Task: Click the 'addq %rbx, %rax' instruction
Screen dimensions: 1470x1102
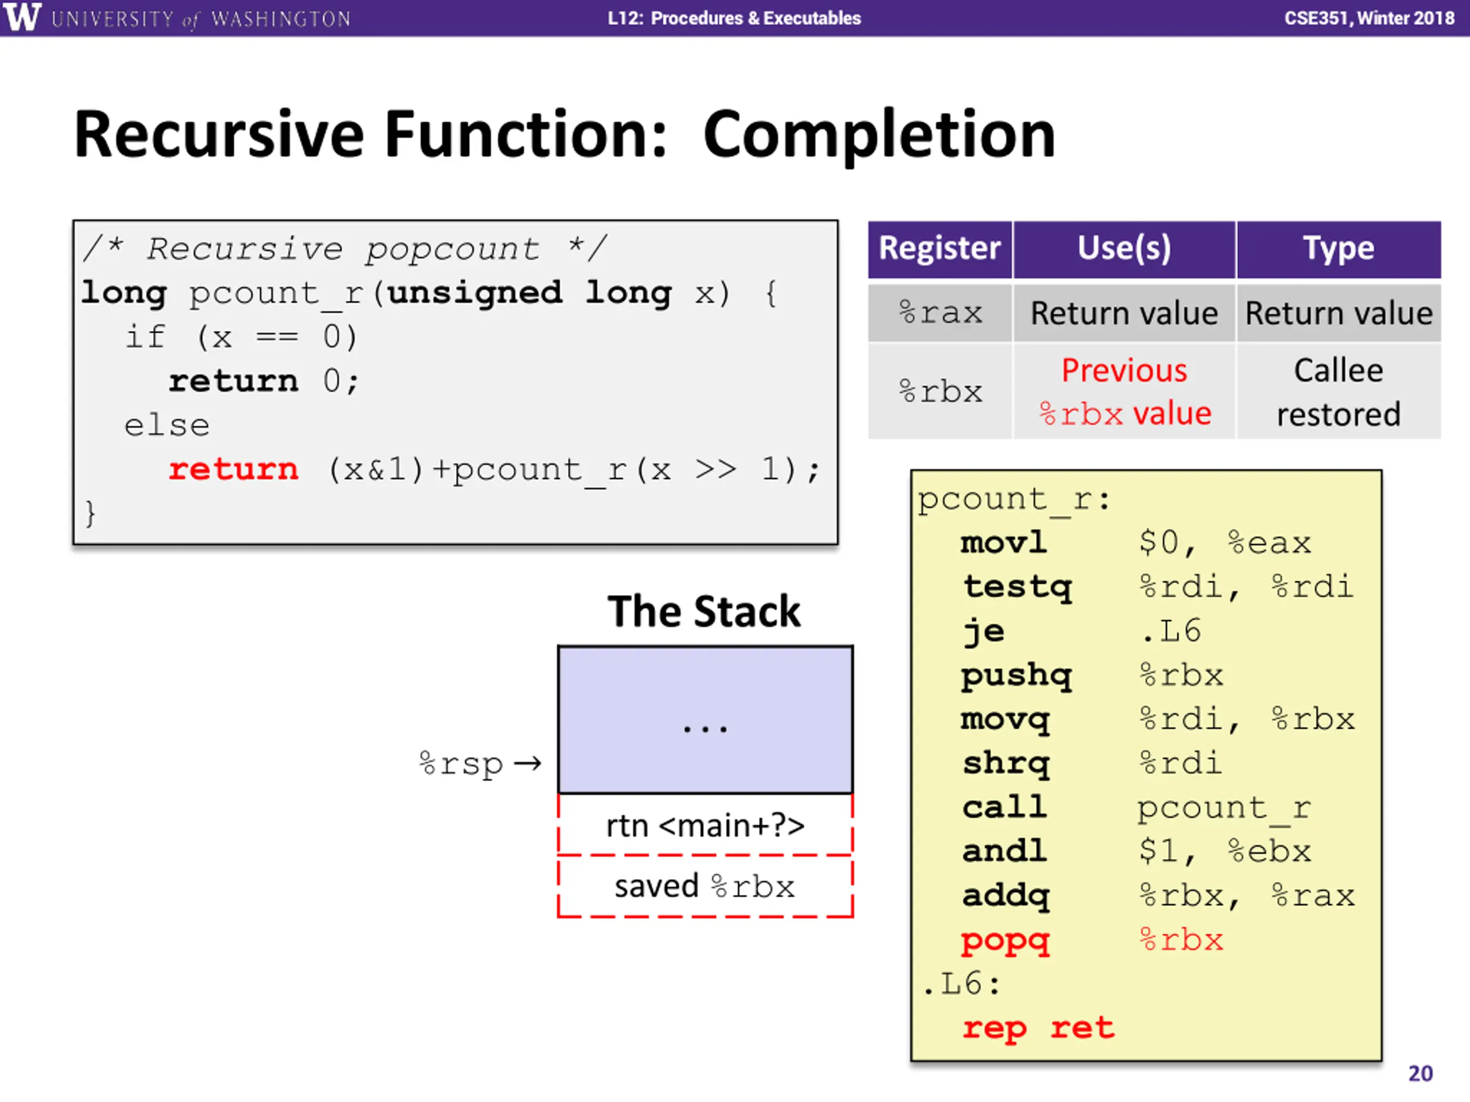Action: pyautogui.click(x=1158, y=895)
